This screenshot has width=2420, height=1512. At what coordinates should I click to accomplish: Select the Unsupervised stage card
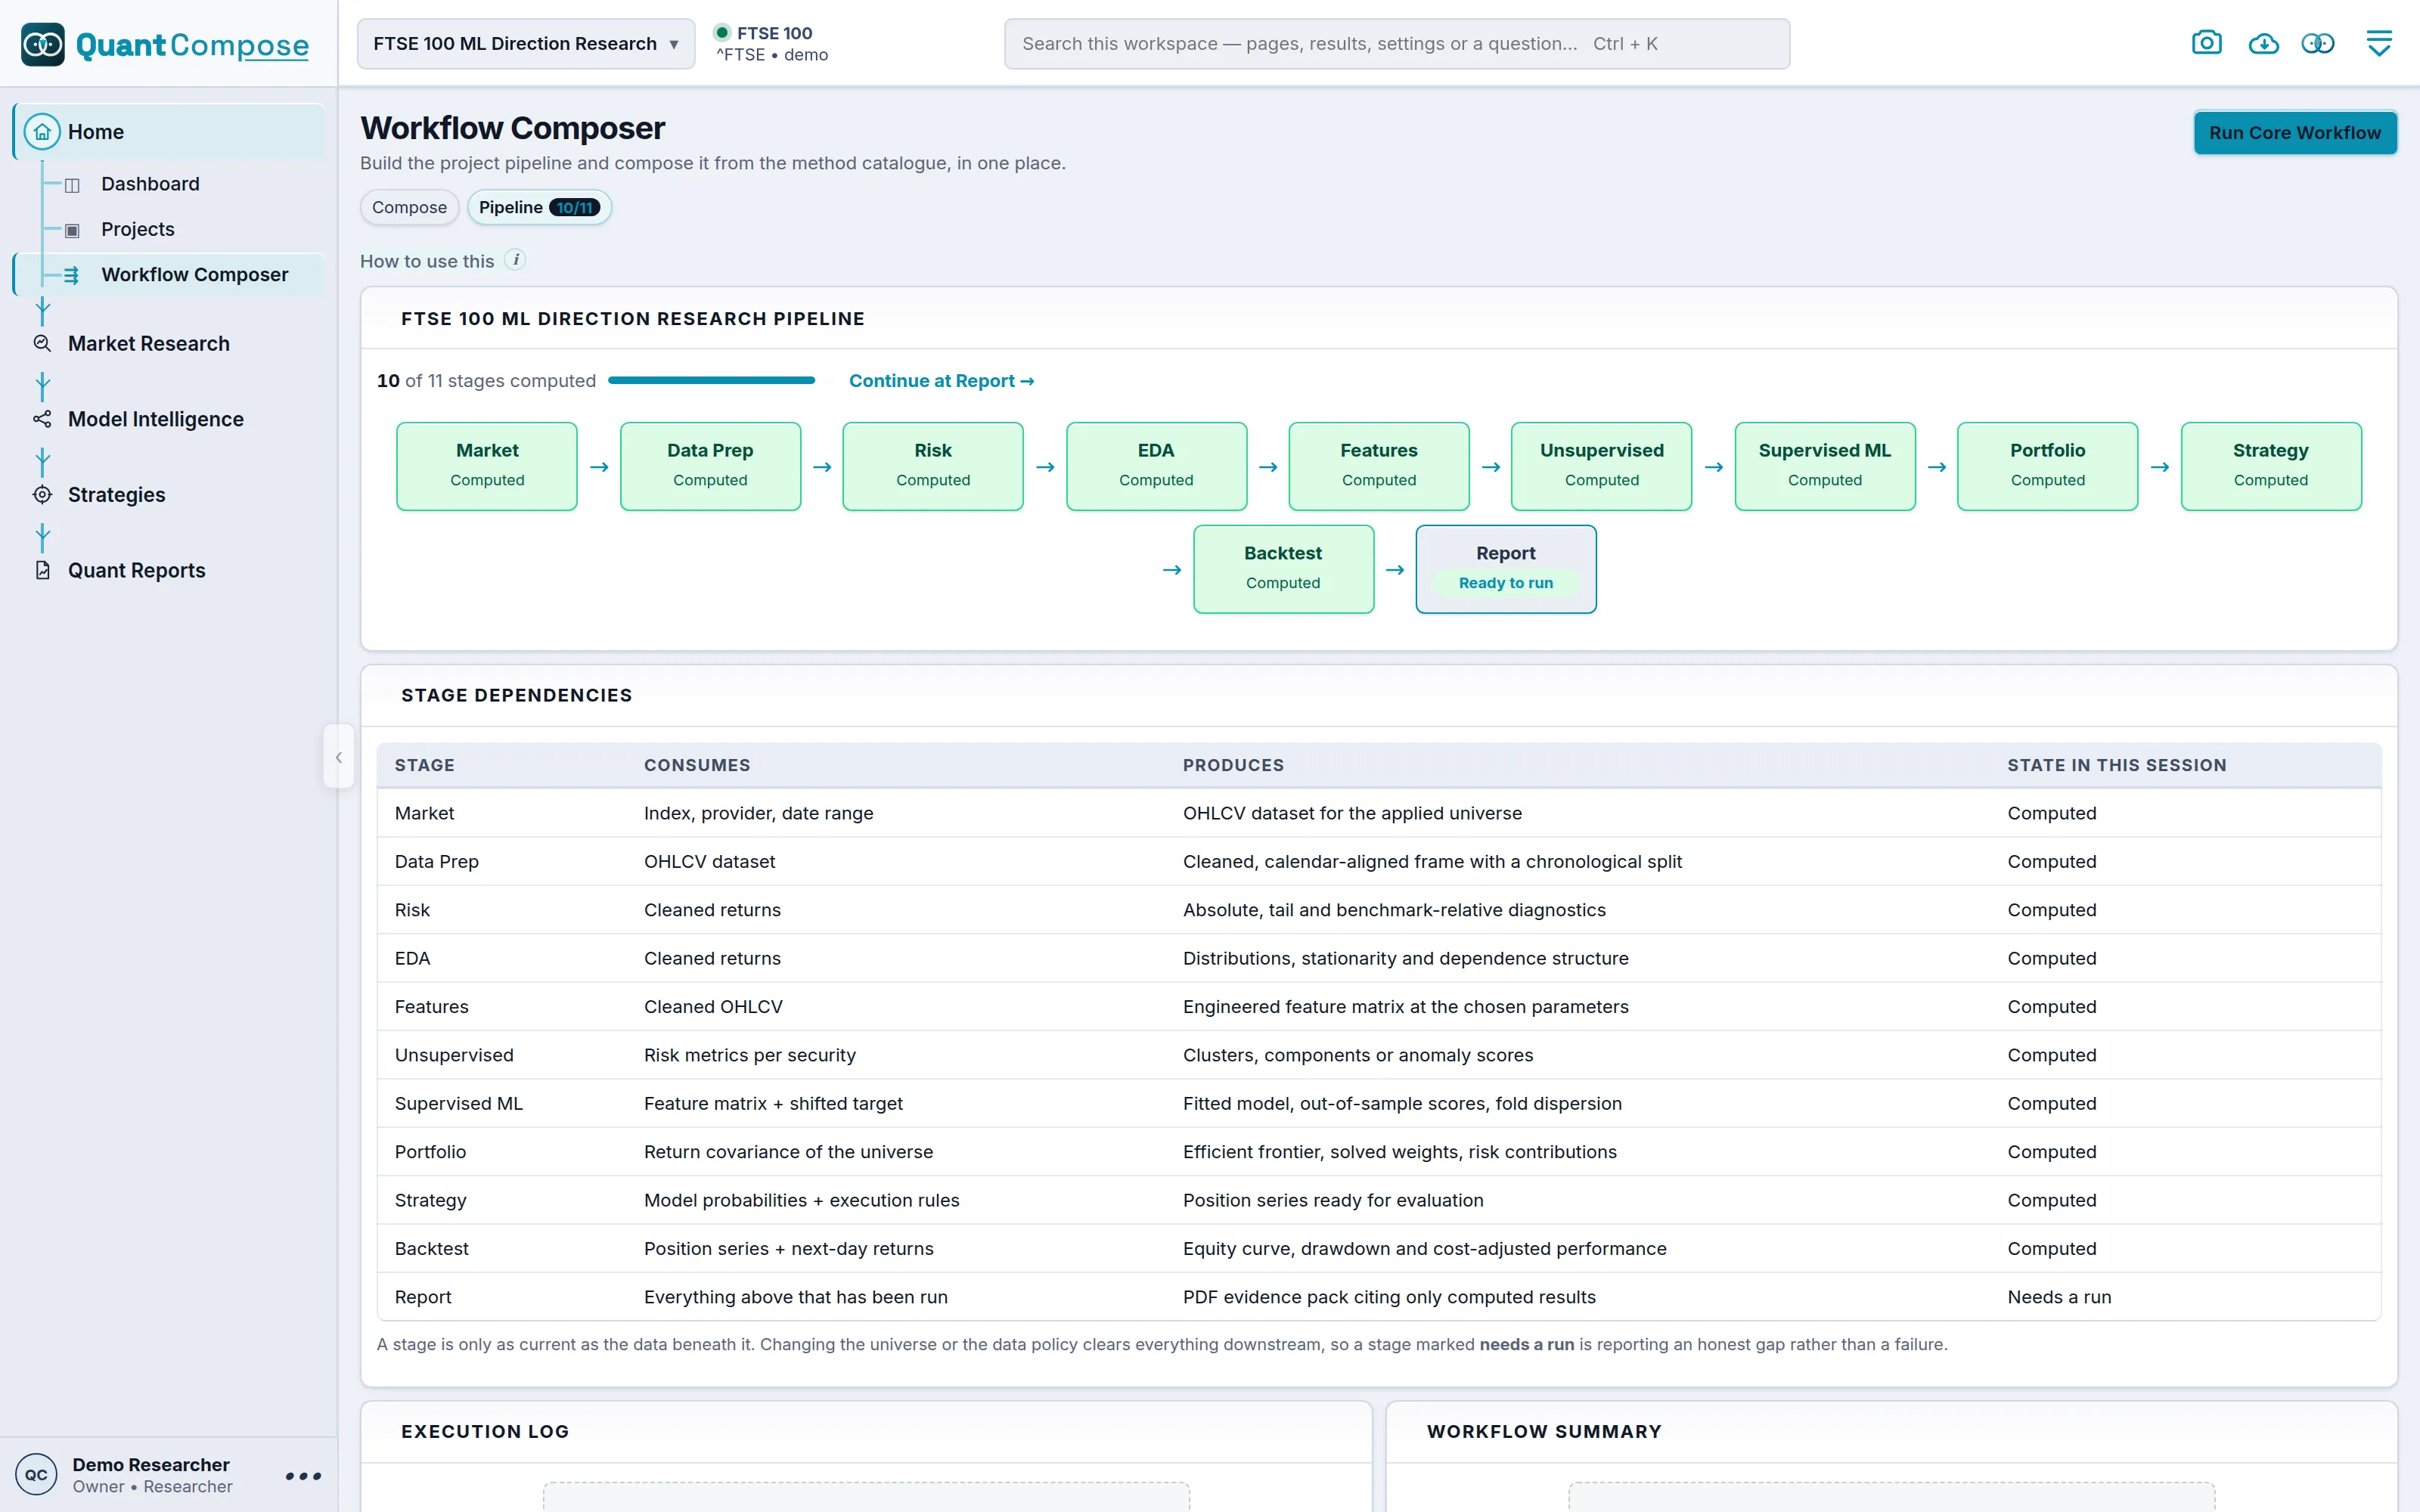pos(1601,466)
